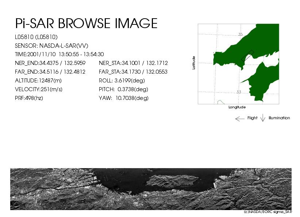Select the TIME 2001/11/10 line
The height and width of the screenshot is (217, 300).
tap(59, 54)
